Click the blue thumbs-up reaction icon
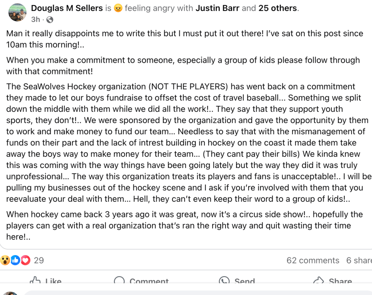This screenshot has width=372, height=295. pyautogui.click(x=15, y=260)
